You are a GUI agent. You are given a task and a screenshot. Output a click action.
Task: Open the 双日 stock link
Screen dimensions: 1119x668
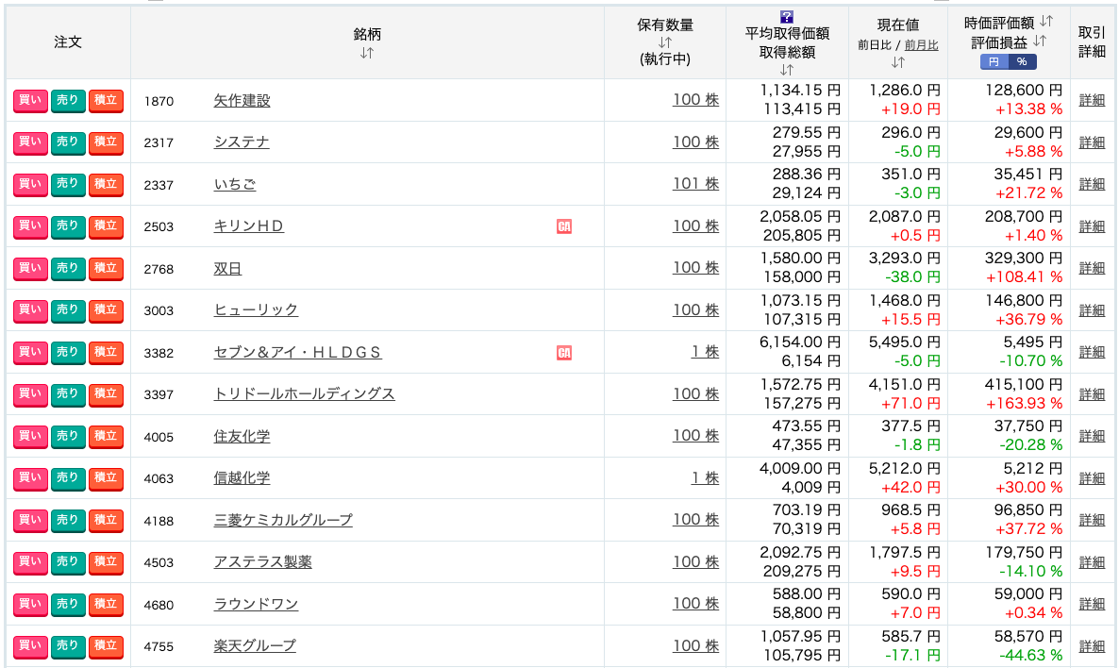point(227,268)
